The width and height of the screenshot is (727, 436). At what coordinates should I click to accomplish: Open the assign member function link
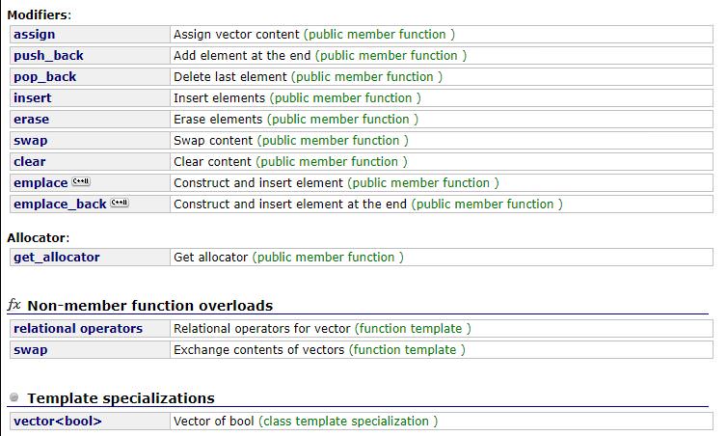click(x=34, y=34)
